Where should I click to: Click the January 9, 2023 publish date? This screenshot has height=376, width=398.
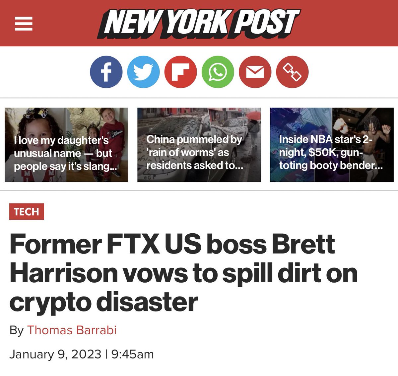(x=55, y=354)
